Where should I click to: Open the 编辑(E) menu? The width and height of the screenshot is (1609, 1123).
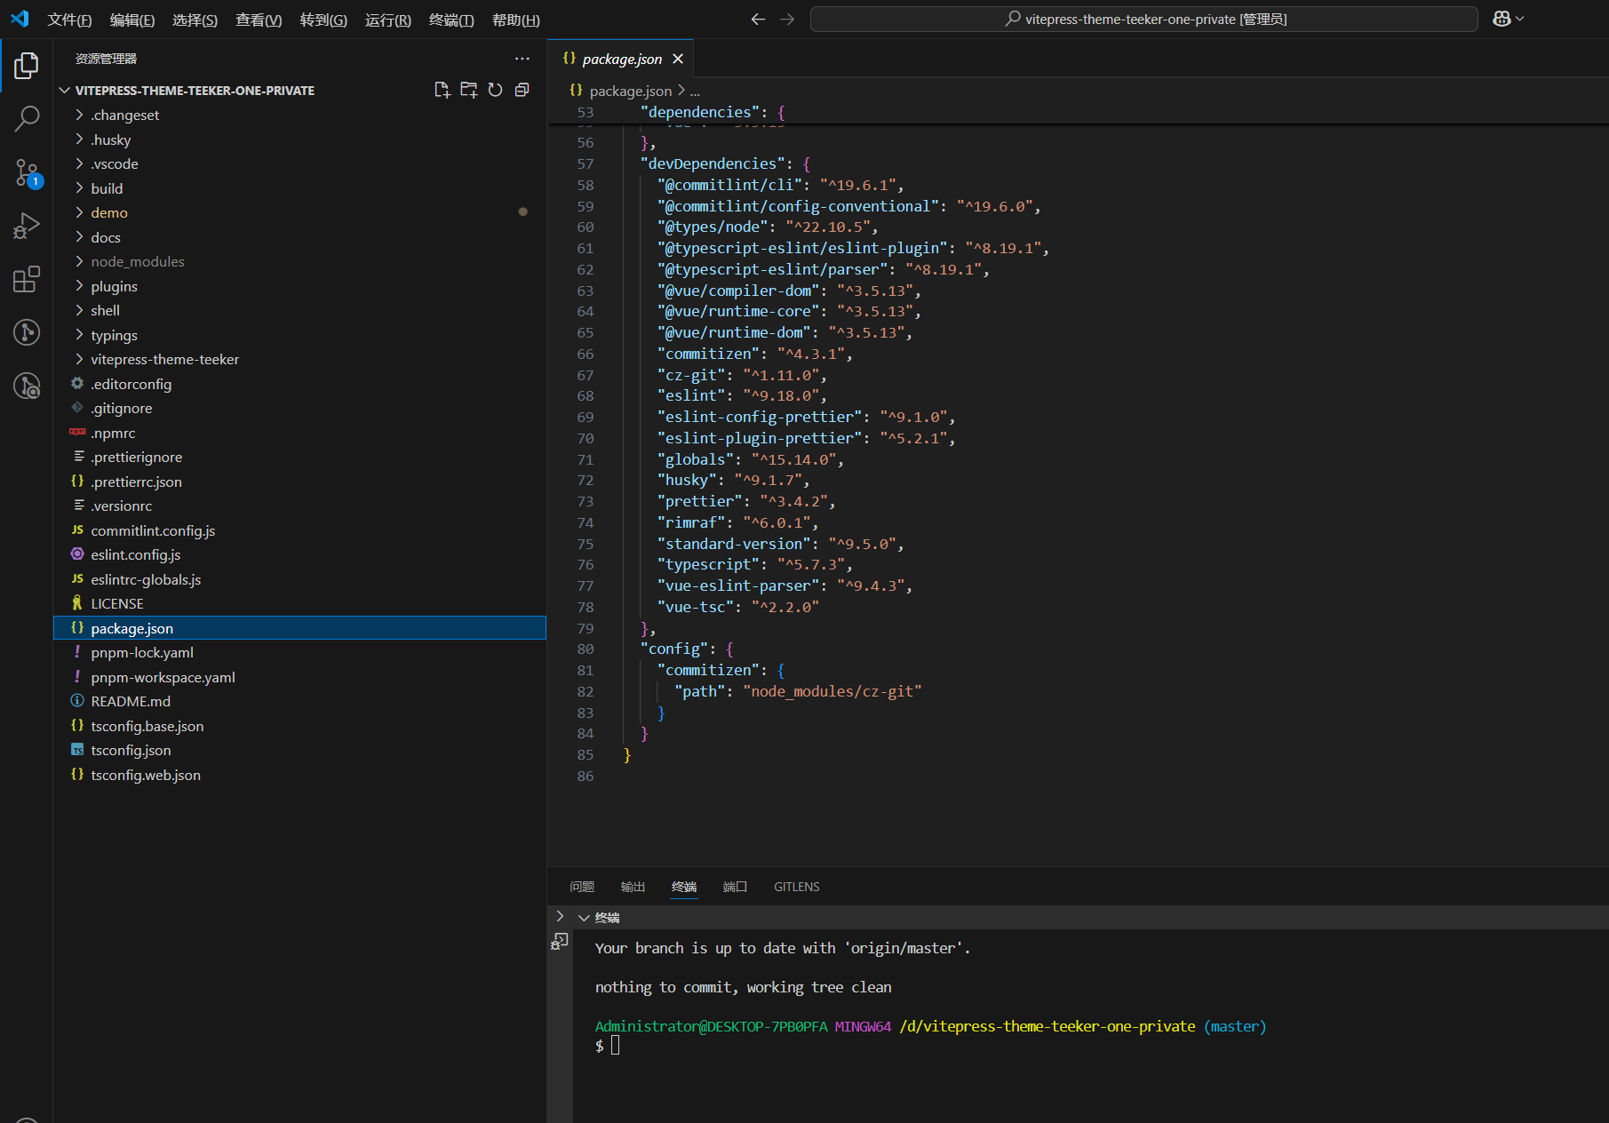pyautogui.click(x=132, y=20)
